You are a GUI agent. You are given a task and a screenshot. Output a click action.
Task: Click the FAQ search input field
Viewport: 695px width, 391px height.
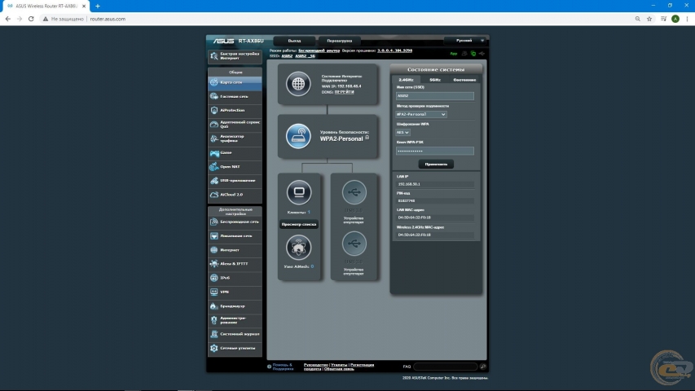[x=446, y=367]
